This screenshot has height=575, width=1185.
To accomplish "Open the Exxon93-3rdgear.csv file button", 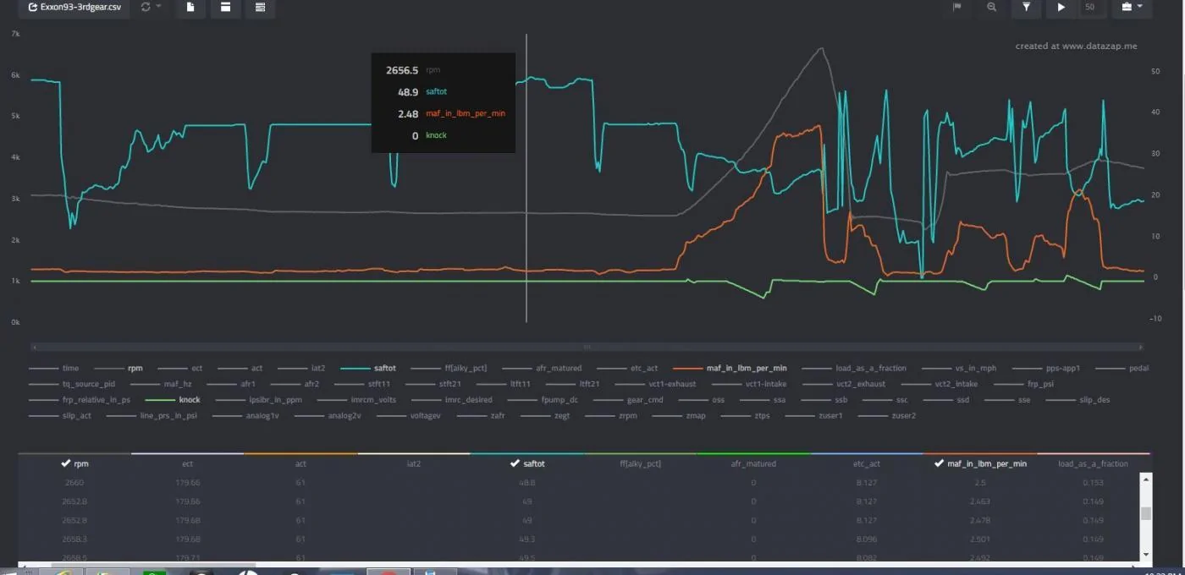I will click(x=74, y=7).
